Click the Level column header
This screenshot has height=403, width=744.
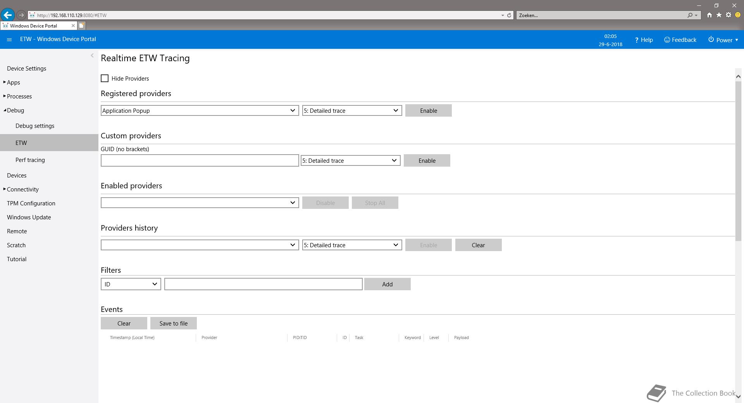point(434,338)
